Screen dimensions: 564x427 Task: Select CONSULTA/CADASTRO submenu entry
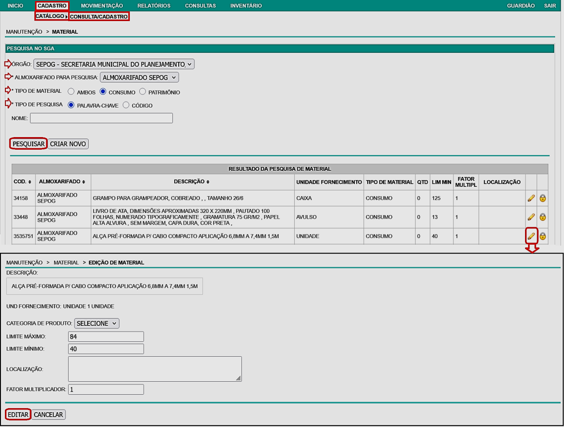99,17
